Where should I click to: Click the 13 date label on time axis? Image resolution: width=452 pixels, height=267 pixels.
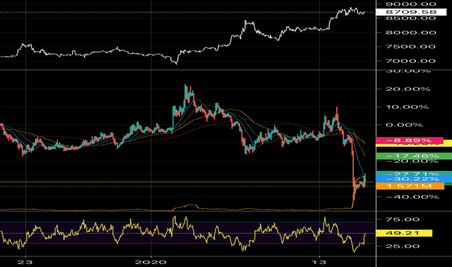click(x=319, y=262)
